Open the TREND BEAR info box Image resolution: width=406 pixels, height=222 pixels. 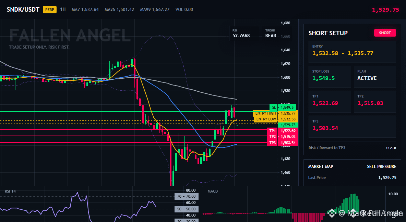point(277,34)
